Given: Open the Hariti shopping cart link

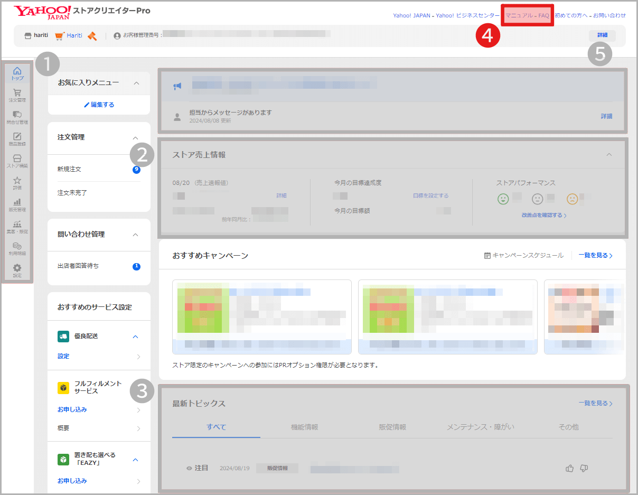Looking at the screenshot, I should (x=68, y=35).
